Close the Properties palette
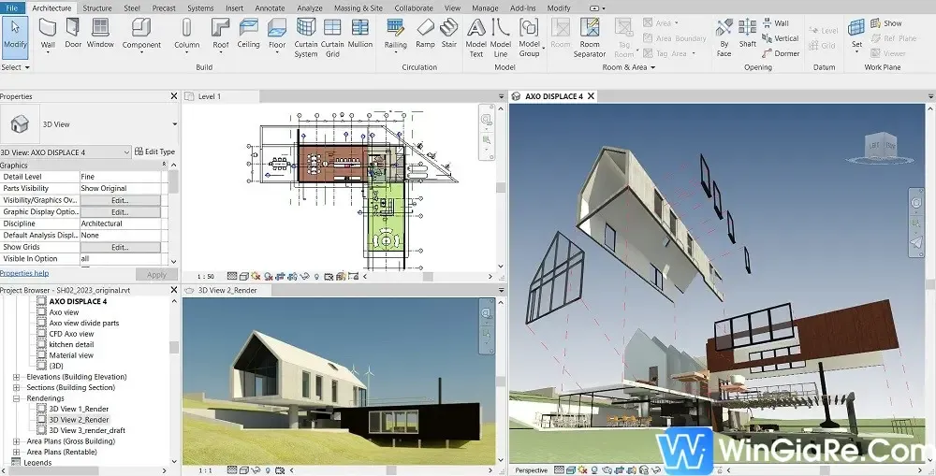 pyautogui.click(x=174, y=96)
